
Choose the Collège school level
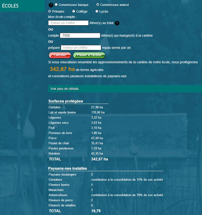click(x=74, y=11)
